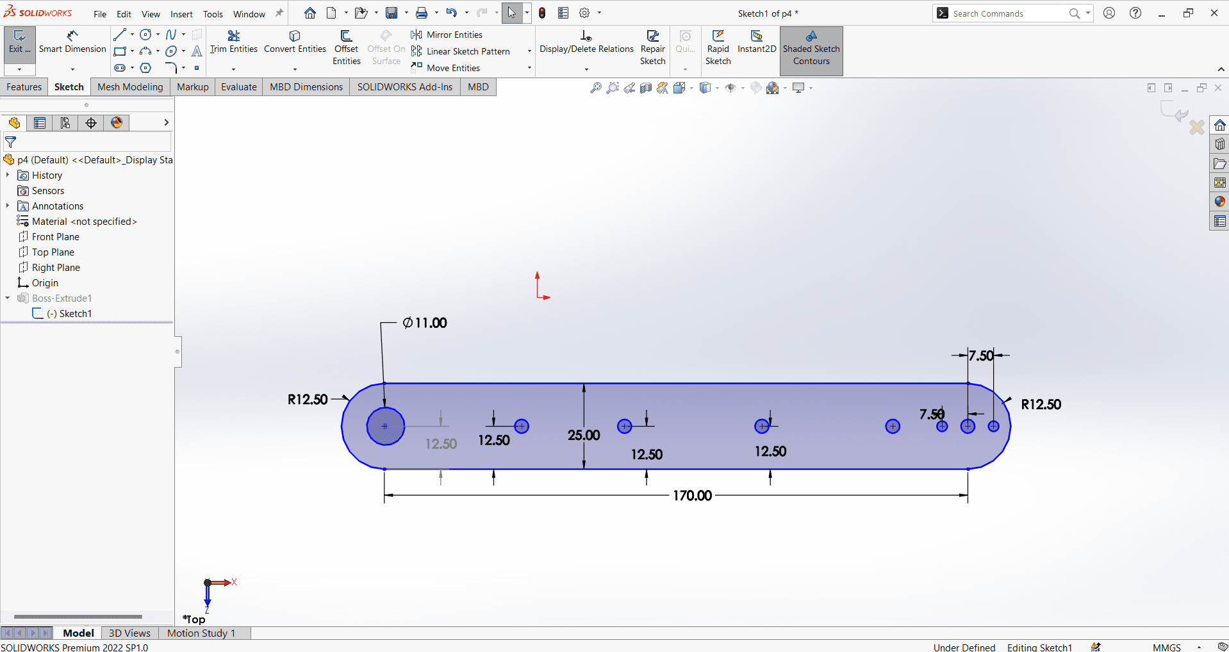Viewport: 1229px width, 652px height.
Task: Switch to the Mesh Modeling tab
Action: pyautogui.click(x=130, y=87)
